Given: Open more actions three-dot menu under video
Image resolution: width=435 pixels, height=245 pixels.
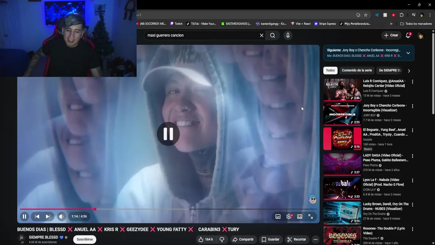Looking at the screenshot, I should point(315,240).
